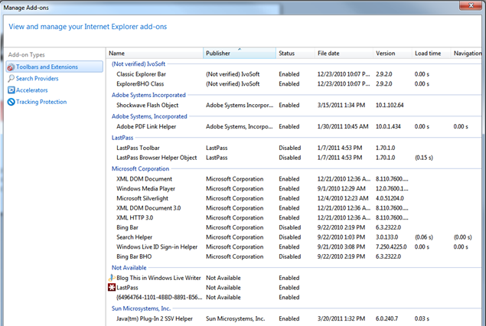Click the Tracking Protection icon
Screen dimensions: 486x326
[11, 102]
